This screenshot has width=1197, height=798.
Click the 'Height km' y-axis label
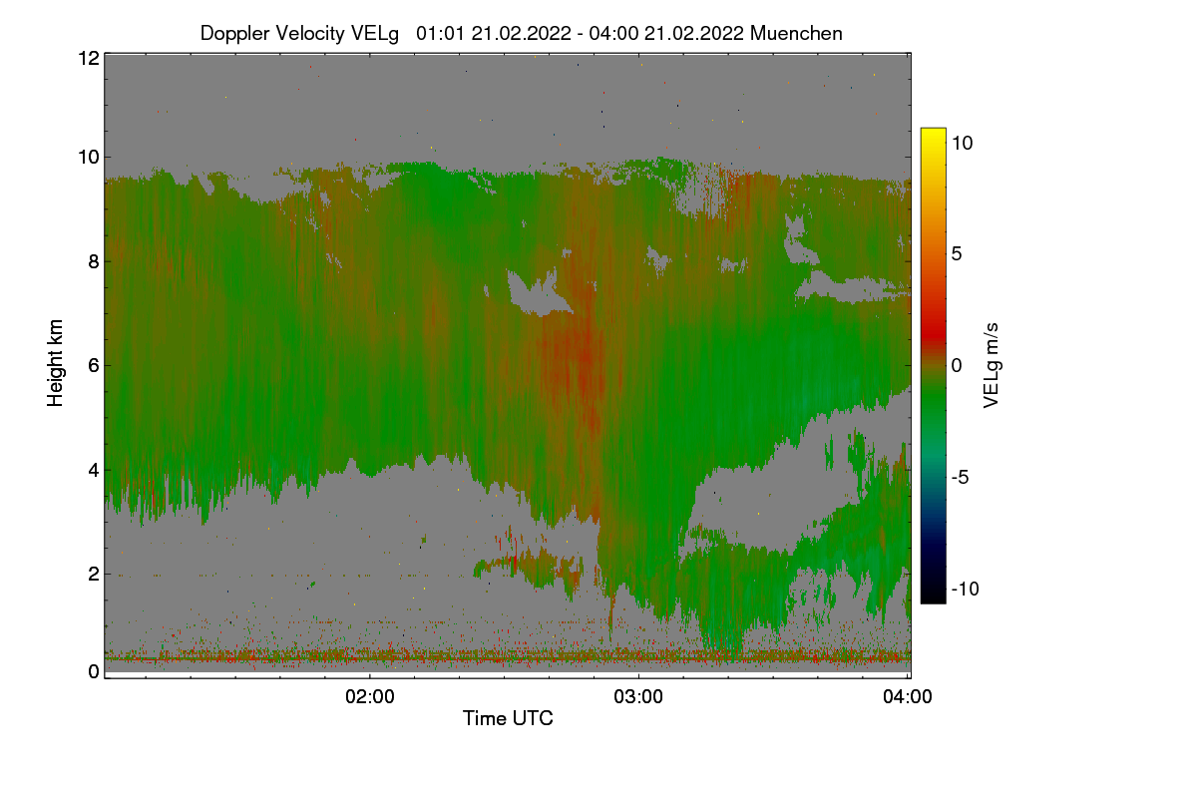point(56,363)
